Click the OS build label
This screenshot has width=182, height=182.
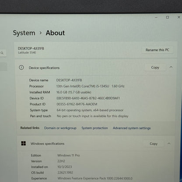click(x=38, y=172)
